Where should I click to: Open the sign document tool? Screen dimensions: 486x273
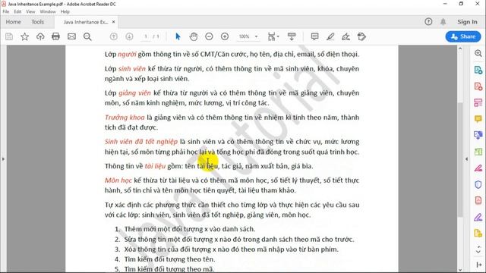click(346, 36)
